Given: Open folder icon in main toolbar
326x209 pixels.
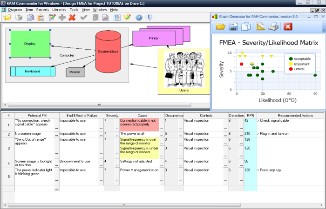Looking at the screenshot, I should pyautogui.click(x=7, y=18).
